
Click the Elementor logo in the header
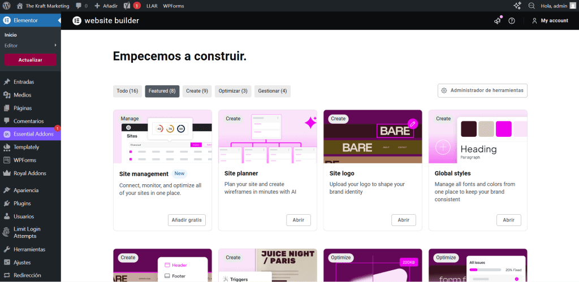[x=77, y=21]
